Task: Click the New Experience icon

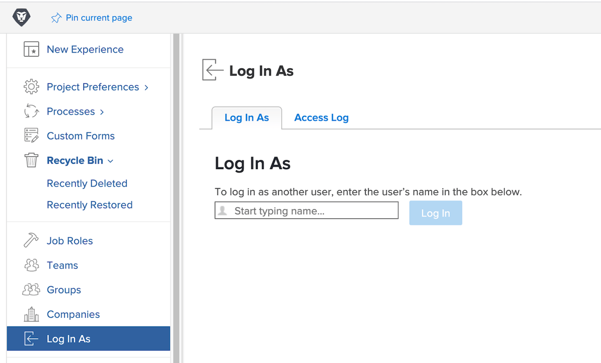Action: (31, 49)
